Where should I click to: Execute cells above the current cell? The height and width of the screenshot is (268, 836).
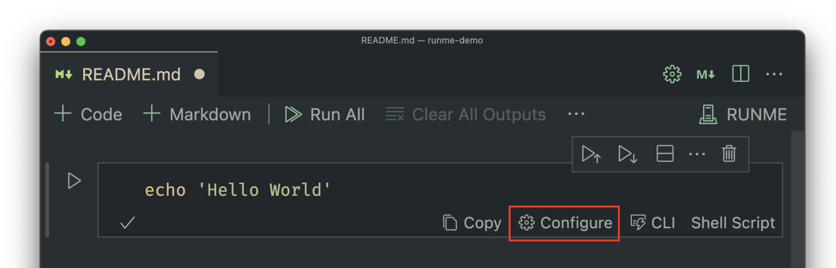point(591,154)
